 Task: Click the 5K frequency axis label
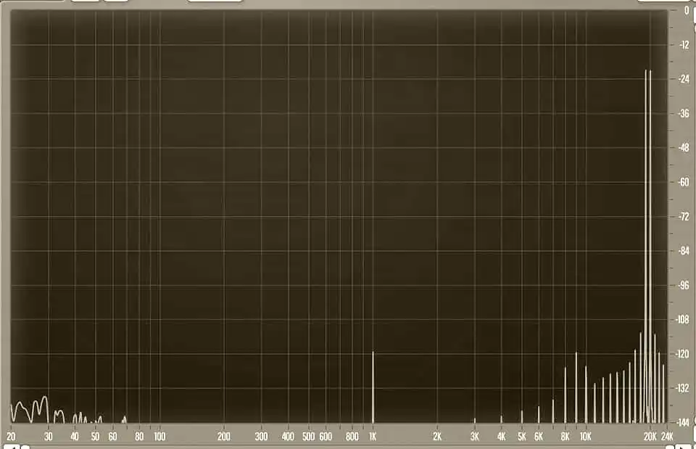[x=521, y=437]
